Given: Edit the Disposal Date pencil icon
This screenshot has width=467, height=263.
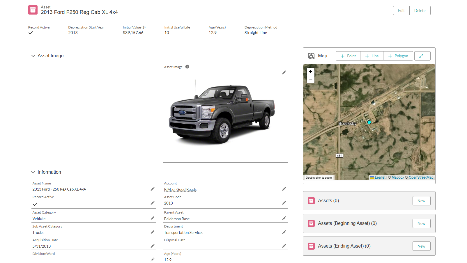Looking at the screenshot, I should click(284, 246).
